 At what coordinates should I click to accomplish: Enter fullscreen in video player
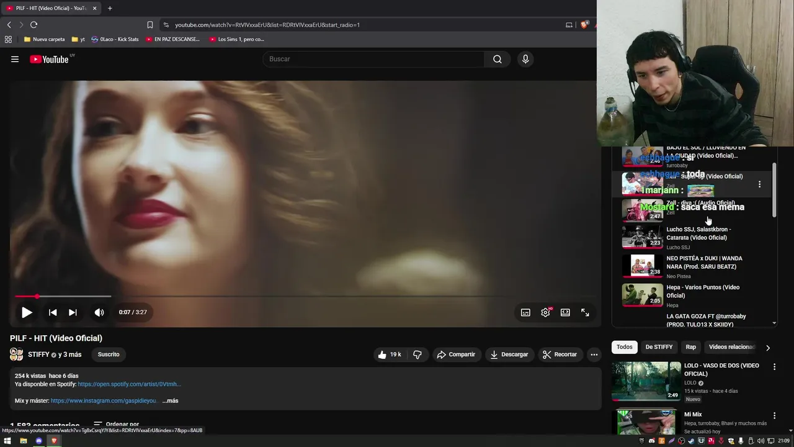coord(585,312)
